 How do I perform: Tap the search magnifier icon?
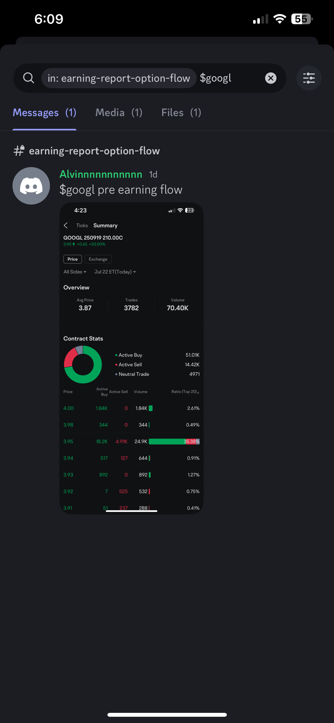point(29,78)
